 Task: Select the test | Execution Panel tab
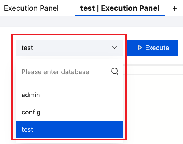coord(120,8)
